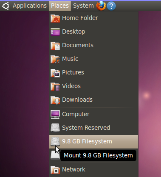Choose the Network label in the Places menu
Image resolution: width=161 pixels, height=177 pixels.
pyautogui.click(x=73, y=169)
